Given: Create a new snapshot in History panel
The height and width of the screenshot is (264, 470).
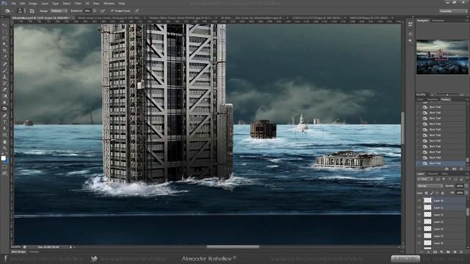Looking at the screenshot, I should coord(455,169).
